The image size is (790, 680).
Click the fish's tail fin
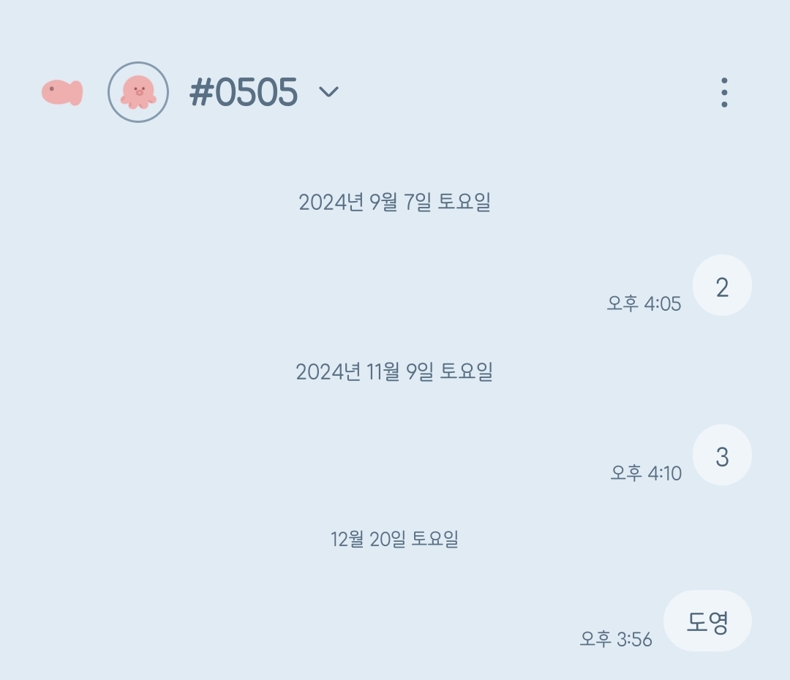point(76,93)
